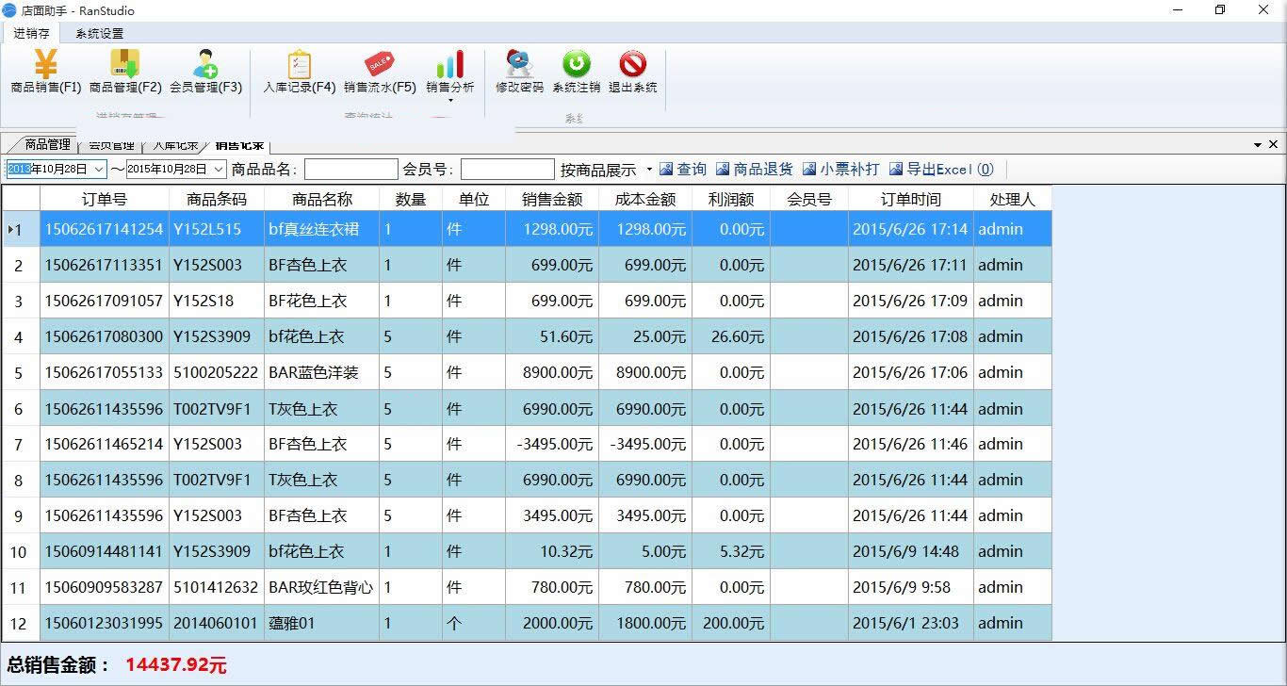Click the 退出系统 exit icon
The image size is (1287, 686).
coord(632,73)
